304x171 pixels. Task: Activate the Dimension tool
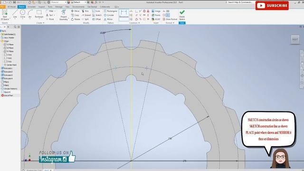pos(123,14)
